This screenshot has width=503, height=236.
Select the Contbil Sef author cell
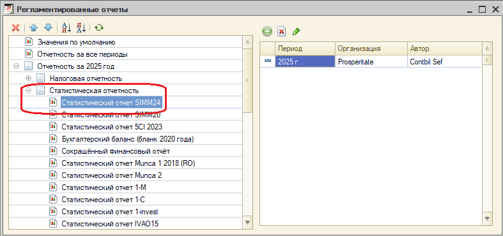click(444, 61)
